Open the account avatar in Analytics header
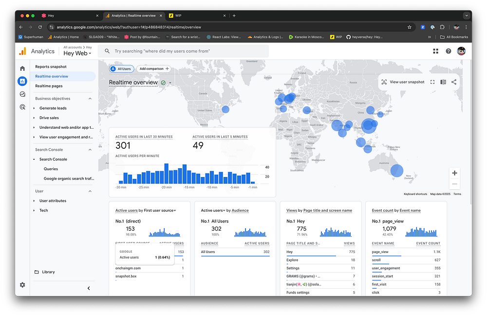The image size is (487, 316). pyautogui.click(x=461, y=51)
